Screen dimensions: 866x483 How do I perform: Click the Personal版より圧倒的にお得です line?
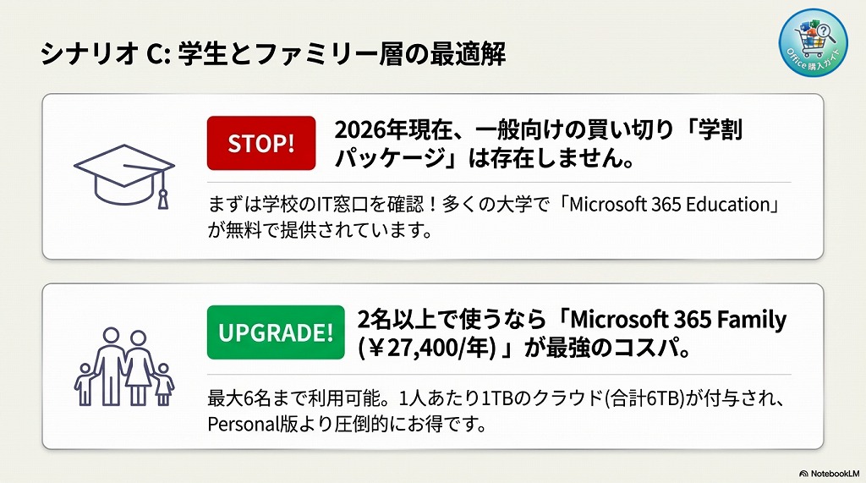coord(347,424)
